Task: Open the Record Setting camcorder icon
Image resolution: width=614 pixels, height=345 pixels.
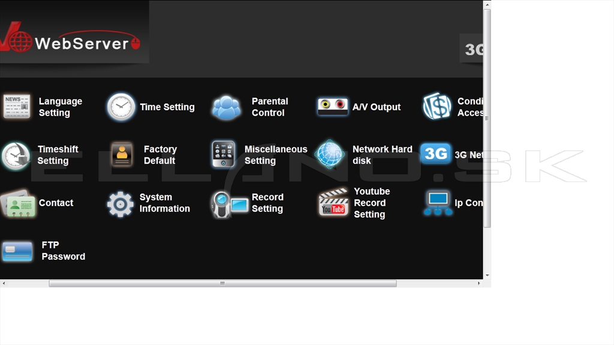Action: [230, 205]
